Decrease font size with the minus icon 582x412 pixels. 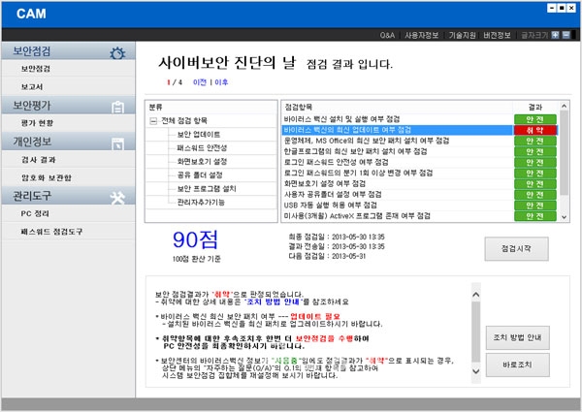(x=566, y=36)
